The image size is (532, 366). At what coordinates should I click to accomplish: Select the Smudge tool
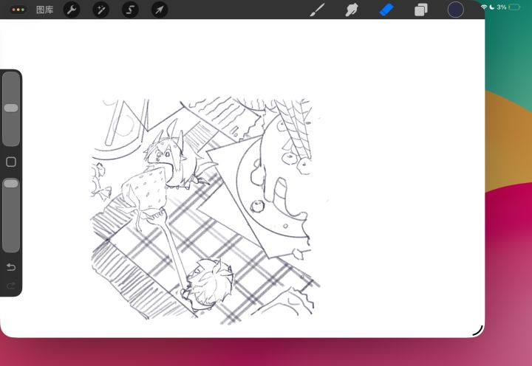[x=352, y=10]
